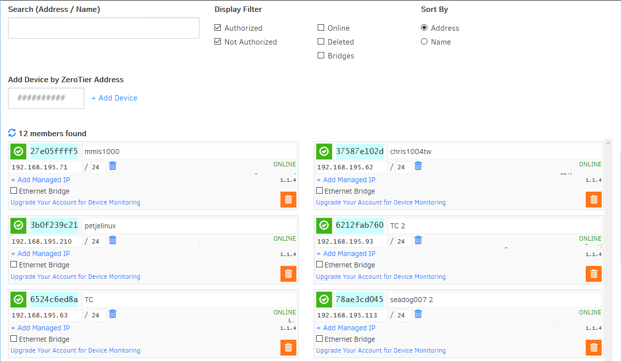Click blue trash icon next to 192.168.195.62
The width and height of the screenshot is (621, 362).
tap(418, 166)
